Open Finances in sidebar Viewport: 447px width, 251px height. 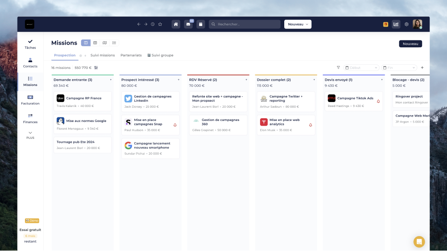click(30, 119)
